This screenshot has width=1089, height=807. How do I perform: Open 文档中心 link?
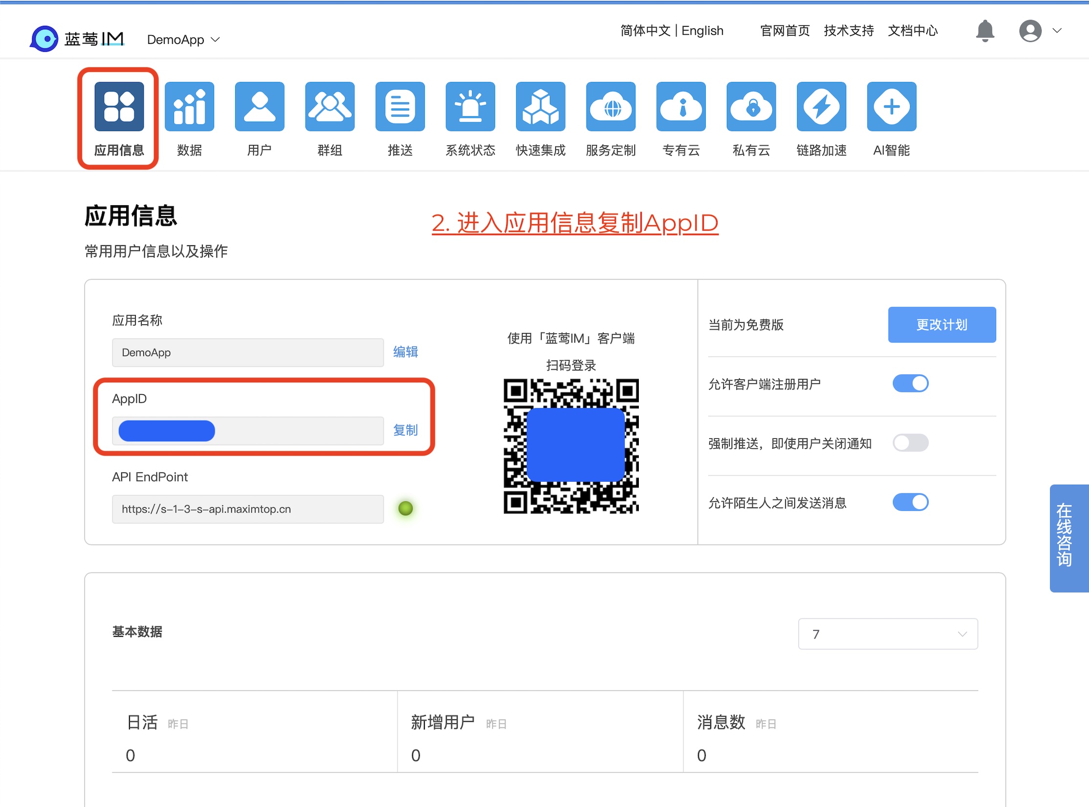(x=913, y=31)
